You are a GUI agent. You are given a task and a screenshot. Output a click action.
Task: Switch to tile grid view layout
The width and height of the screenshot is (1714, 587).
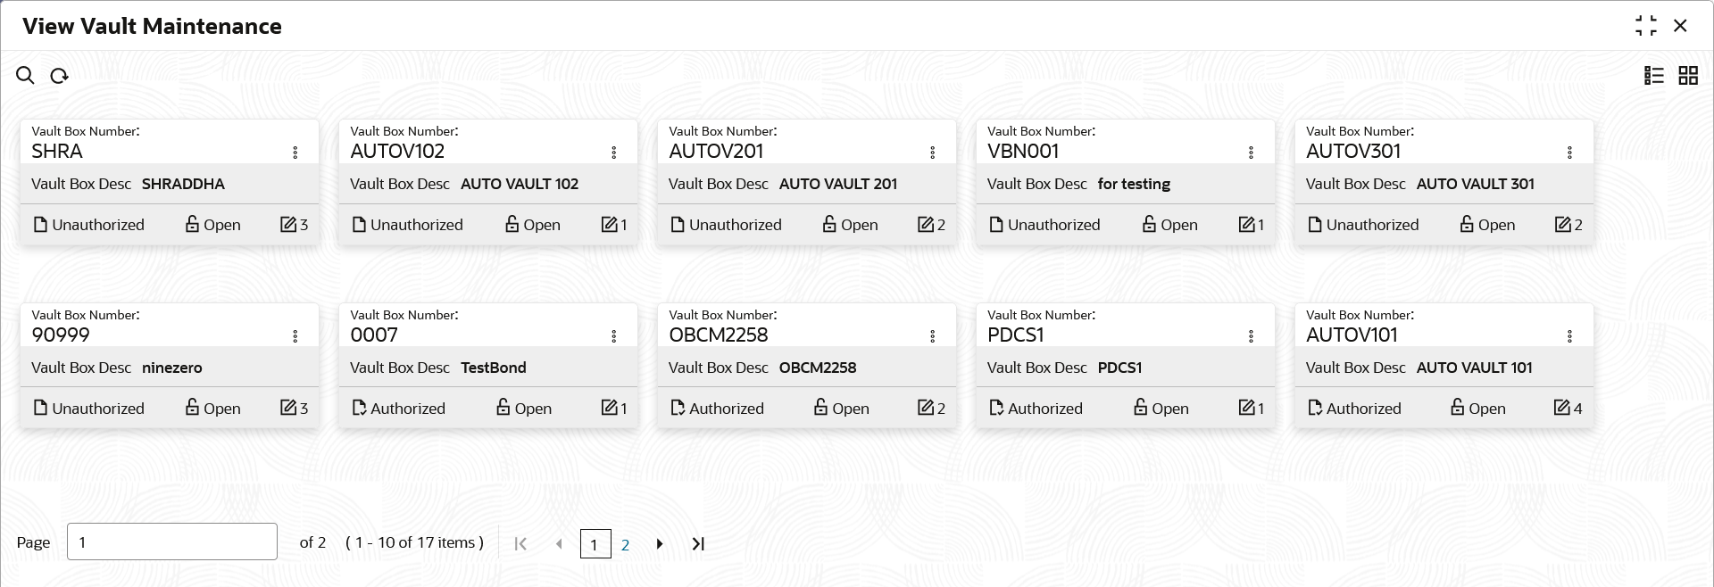1688,76
